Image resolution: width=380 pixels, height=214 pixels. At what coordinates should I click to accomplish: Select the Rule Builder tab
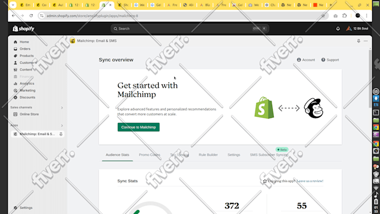(208, 155)
